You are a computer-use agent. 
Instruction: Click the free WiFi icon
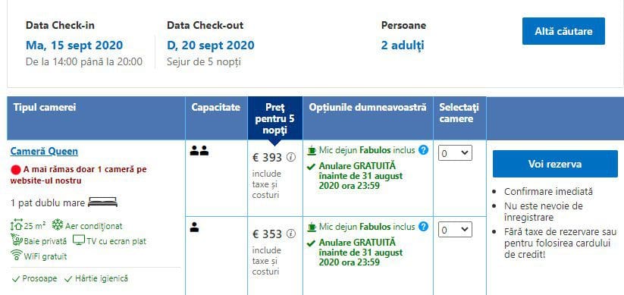coord(17,256)
